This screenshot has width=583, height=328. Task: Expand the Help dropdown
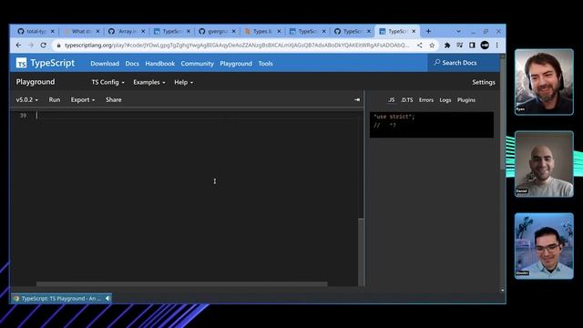184,82
